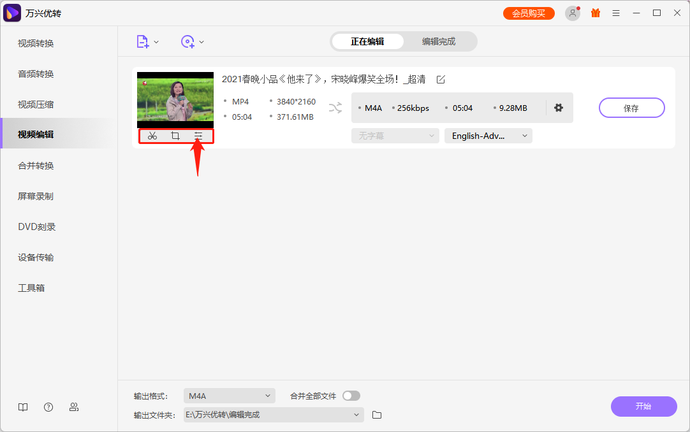Switch to 正在编辑 tab
Viewport: 690px width, 432px height.
(367, 42)
